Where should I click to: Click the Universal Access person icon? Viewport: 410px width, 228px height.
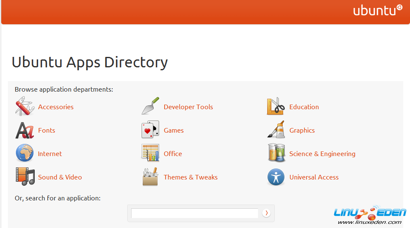[x=276, y=177]
